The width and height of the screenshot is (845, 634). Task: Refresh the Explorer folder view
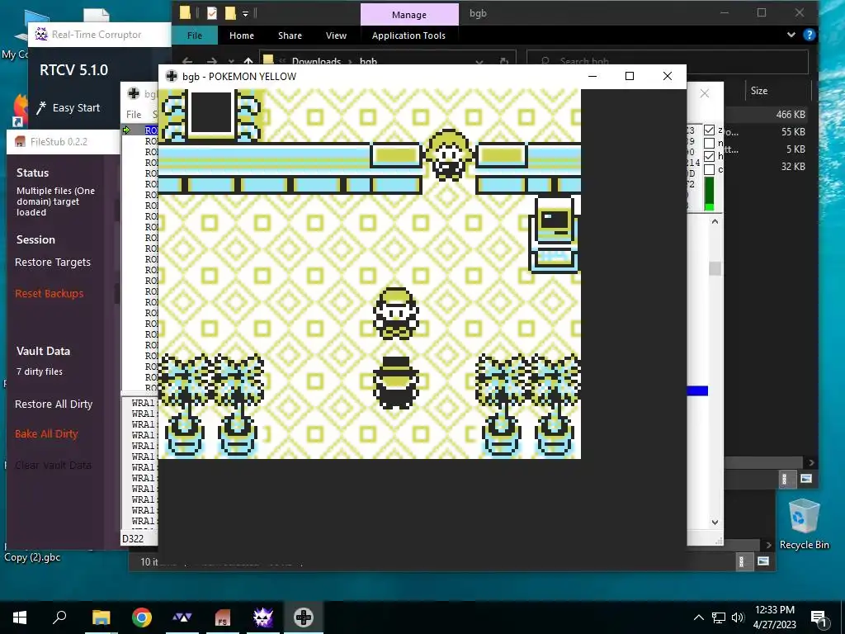[504, 61]
